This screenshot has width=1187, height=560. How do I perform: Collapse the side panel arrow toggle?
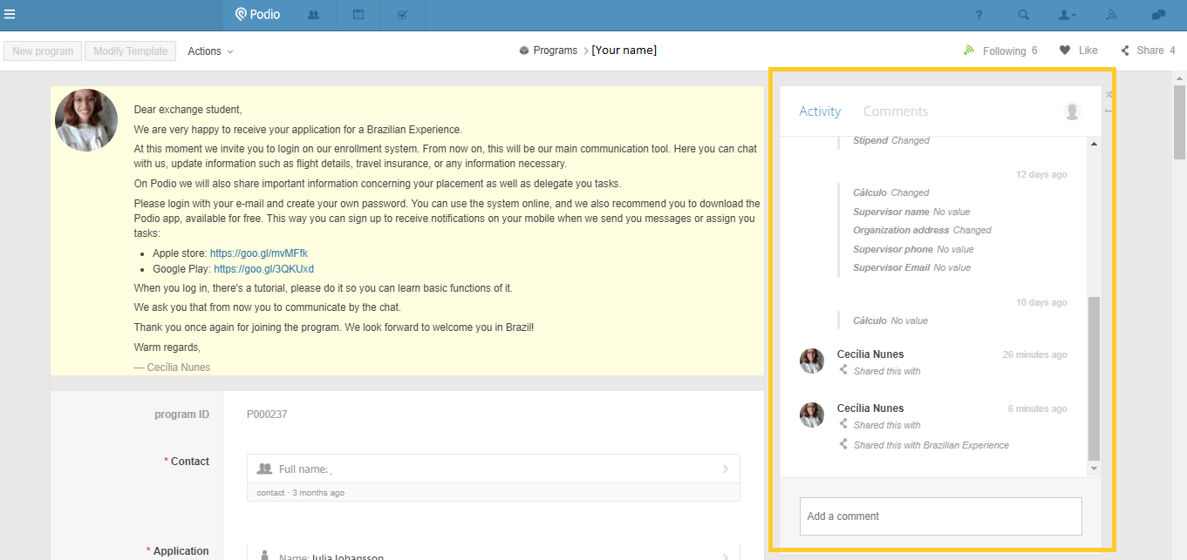1109,111
